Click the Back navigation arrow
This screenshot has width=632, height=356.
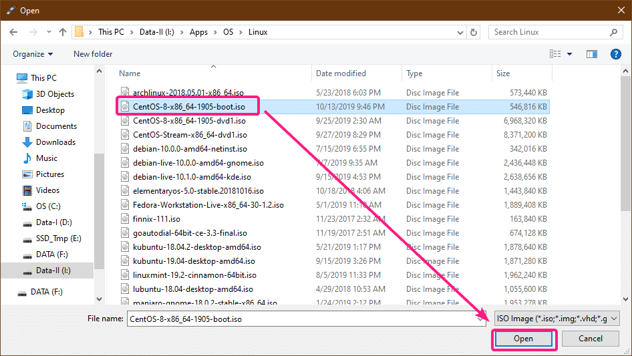point(13,32)
